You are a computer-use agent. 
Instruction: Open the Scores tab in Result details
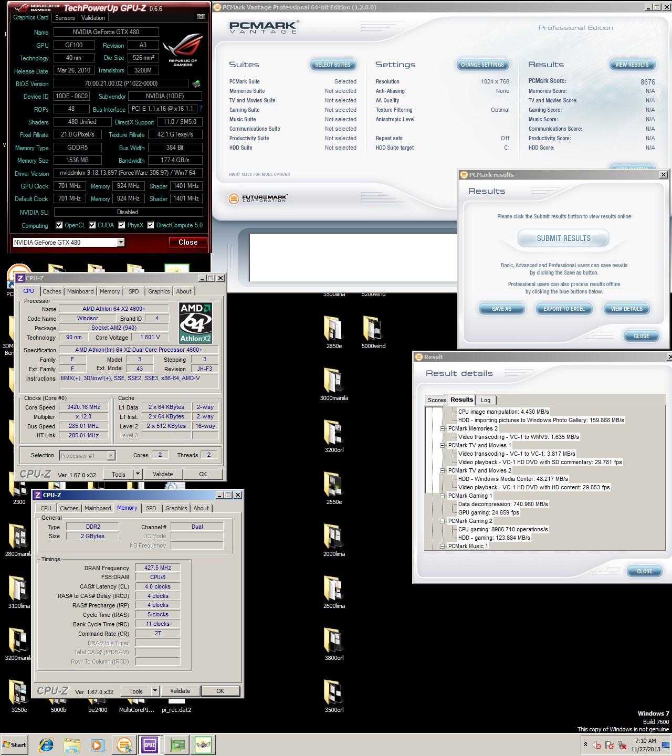click(437, 400)
